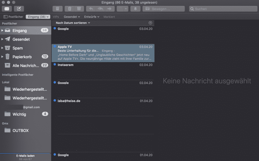Open the 'Nach Datum sortieren' dropdown

[73, 23]
